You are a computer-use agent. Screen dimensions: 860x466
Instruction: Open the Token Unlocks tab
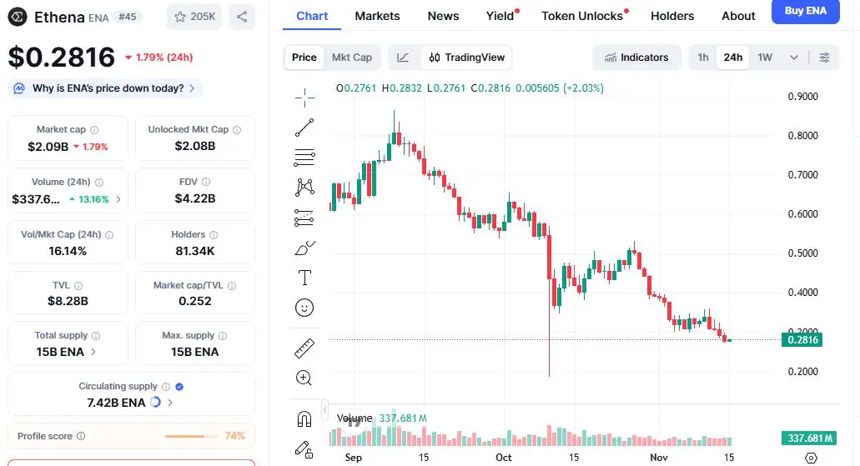pyautogui.click(x=582, y=16)
